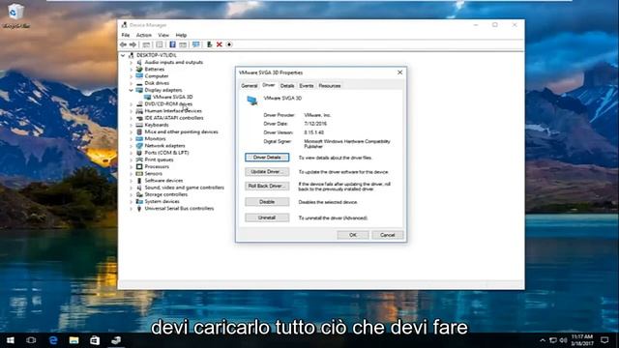Expand Audio inputs and outputs node
The height and width of the screenshot is (348, 619).
tap(132, 62)
